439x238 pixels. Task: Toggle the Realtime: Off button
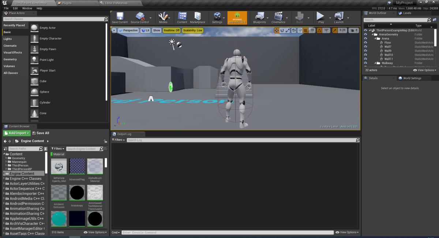click(x=172, y=31)
